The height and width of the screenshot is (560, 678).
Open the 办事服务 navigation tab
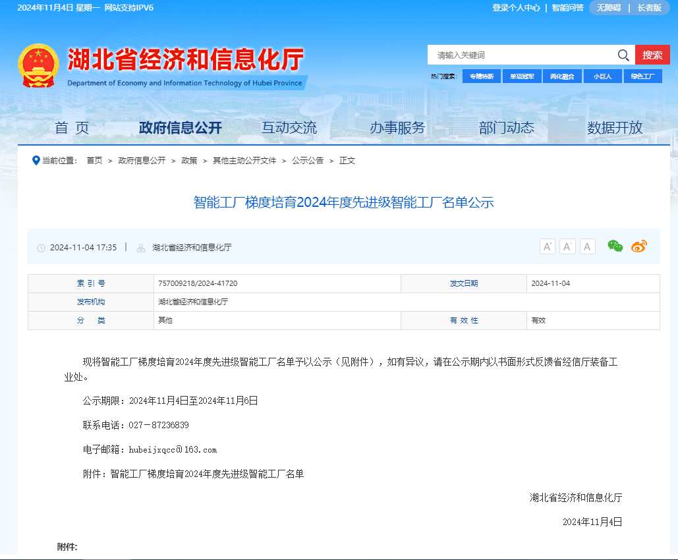(397, 128)
